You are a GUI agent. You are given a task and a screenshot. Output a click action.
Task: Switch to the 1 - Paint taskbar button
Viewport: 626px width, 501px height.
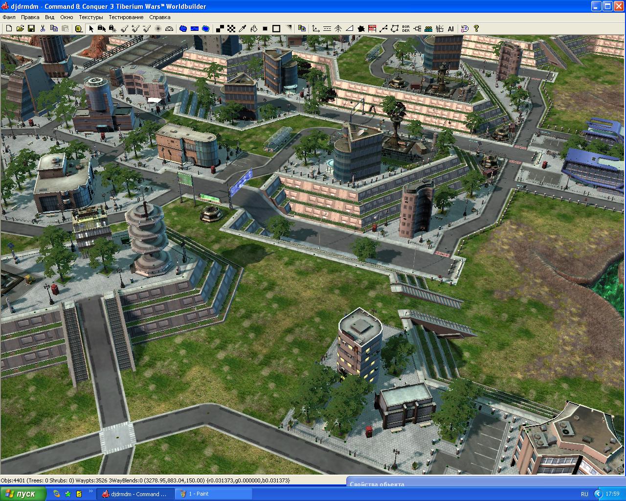tap(213, 494)
